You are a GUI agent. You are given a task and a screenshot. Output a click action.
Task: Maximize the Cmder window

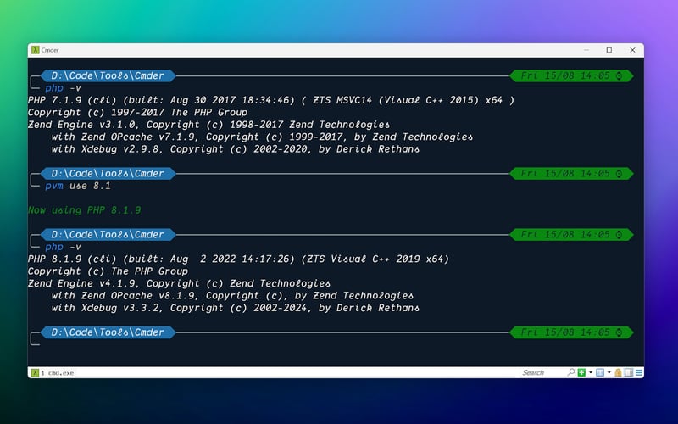(609, 50)
